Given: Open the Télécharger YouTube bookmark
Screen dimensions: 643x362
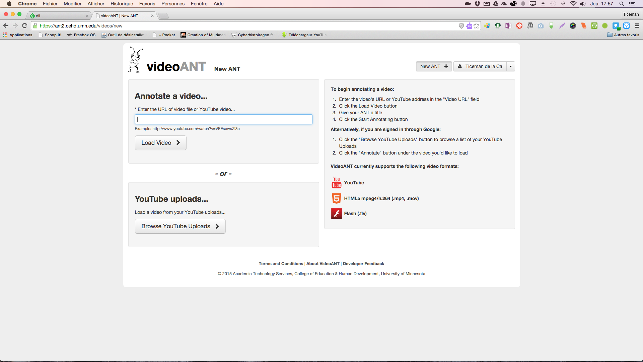Looking at the screenshot, I should point(304,35).
